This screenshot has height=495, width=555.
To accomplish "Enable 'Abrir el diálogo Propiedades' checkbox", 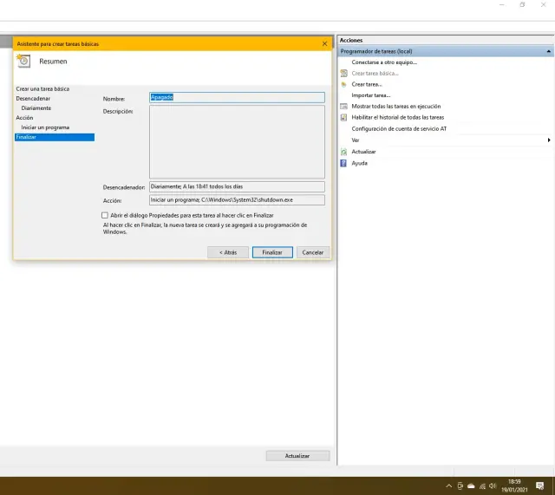I will [105, 215].
